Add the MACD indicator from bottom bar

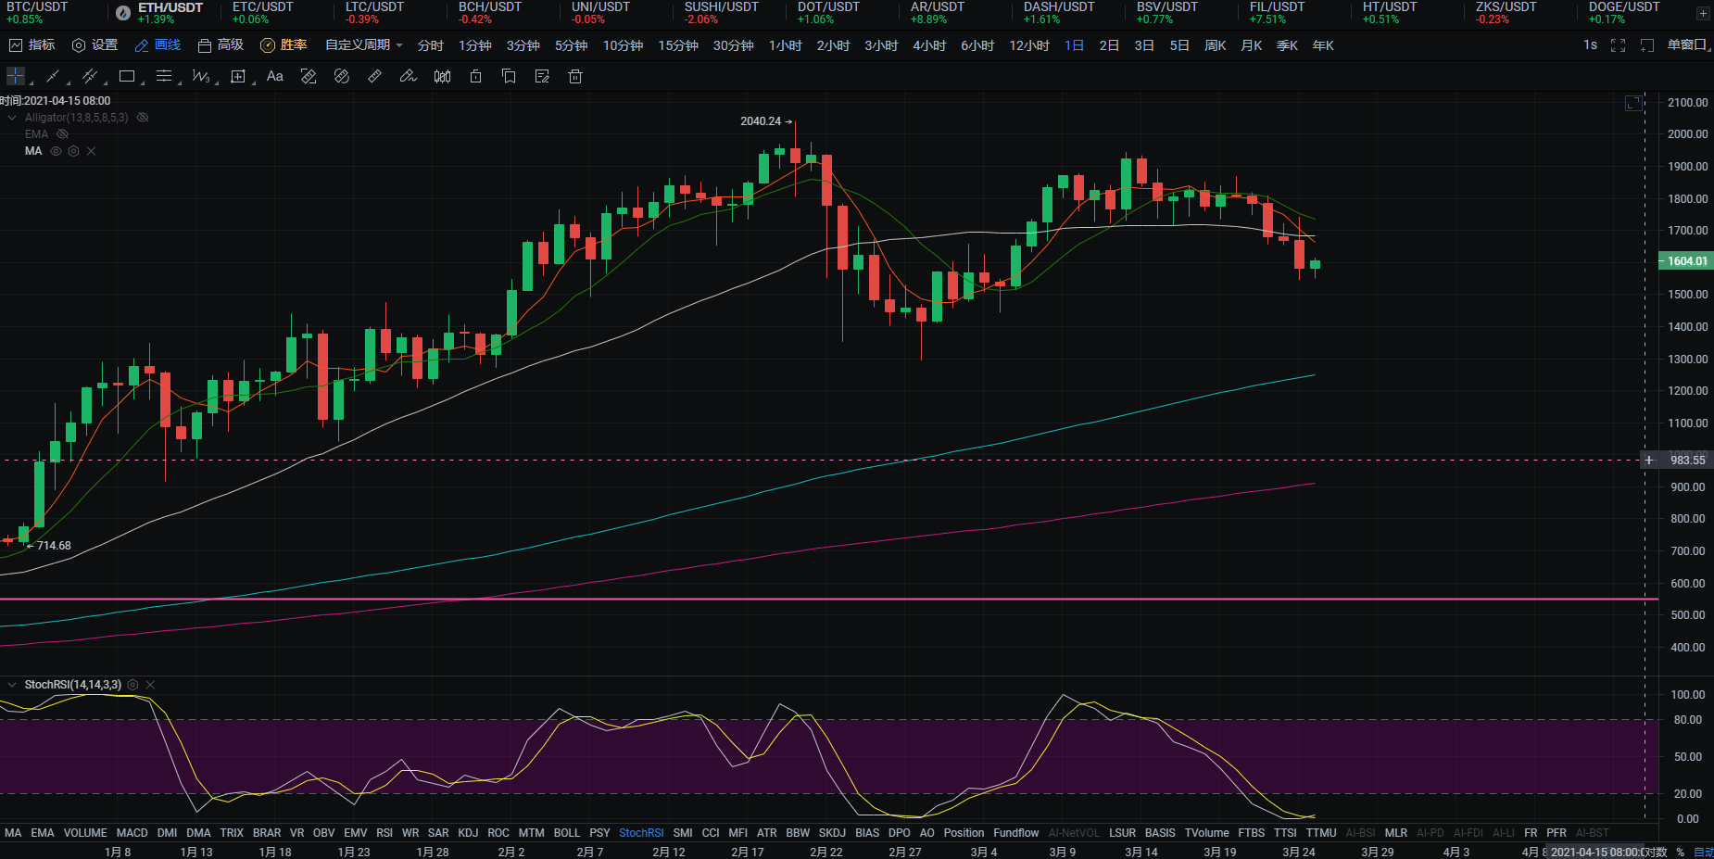[x=132, y=833]
